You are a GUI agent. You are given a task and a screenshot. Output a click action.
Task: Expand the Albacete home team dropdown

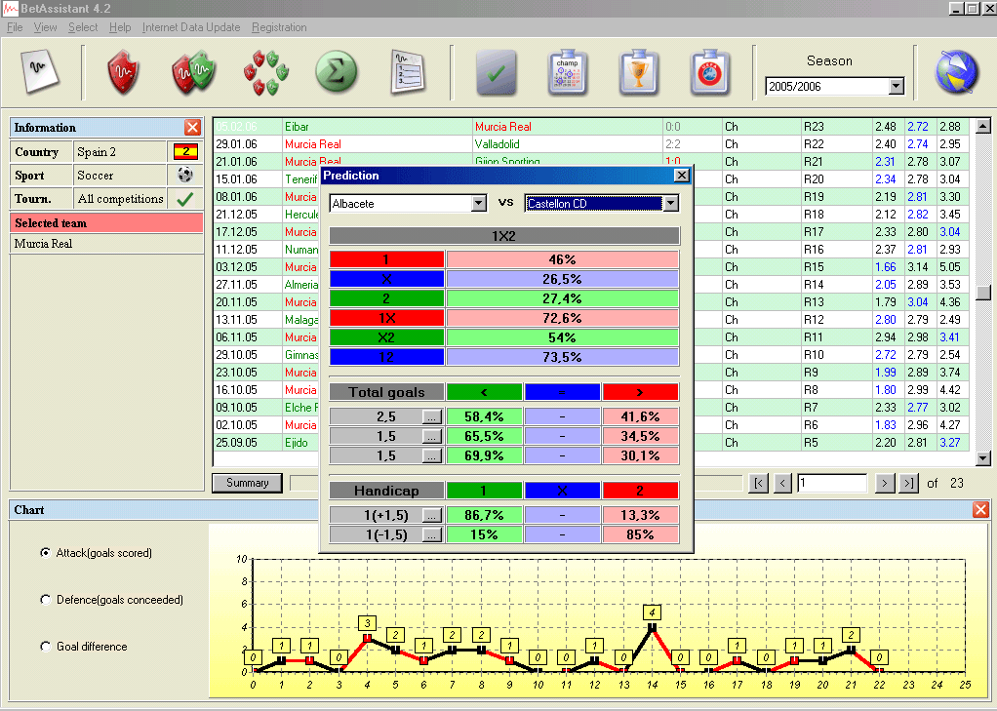(478, 204)
